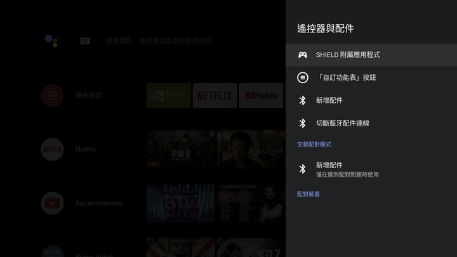The image size is (457, 257).
Task: Select the YouTube Recommended channel icon
Action: pos(52,203)
